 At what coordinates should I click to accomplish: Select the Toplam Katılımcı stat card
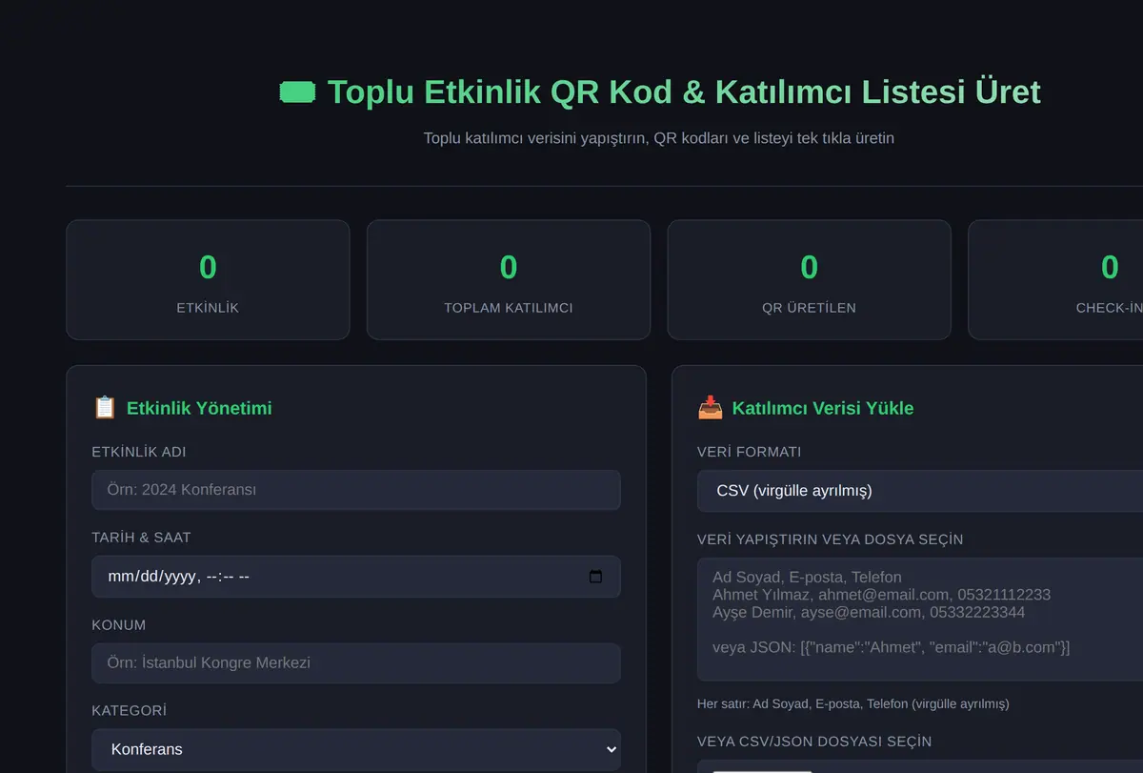tap(509, 280)
